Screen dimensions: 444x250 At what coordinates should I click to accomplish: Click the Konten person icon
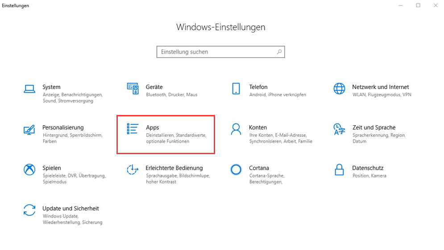[x=236, y=129]
